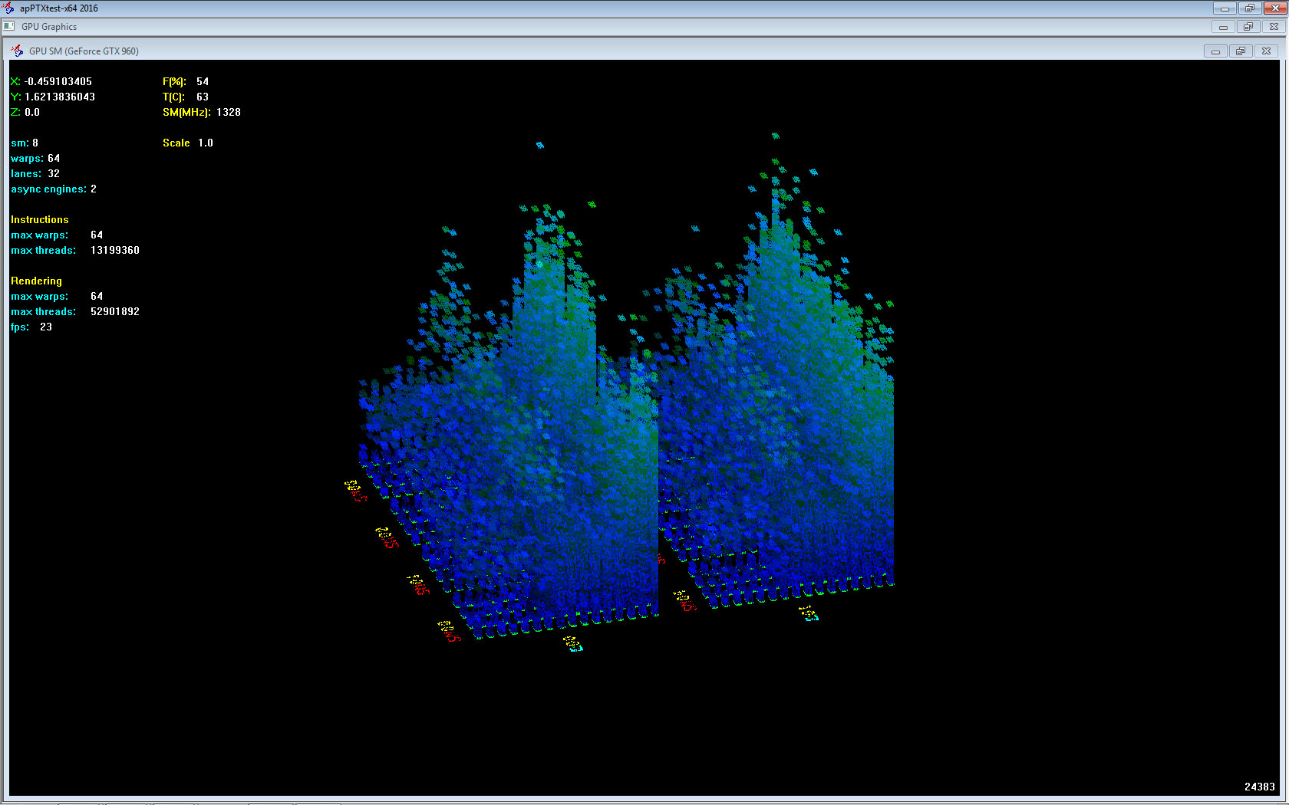Minimize the apPTXtest-x64 2016 main window
Screen dimensions: 1289x805
tap(1225, 8)
